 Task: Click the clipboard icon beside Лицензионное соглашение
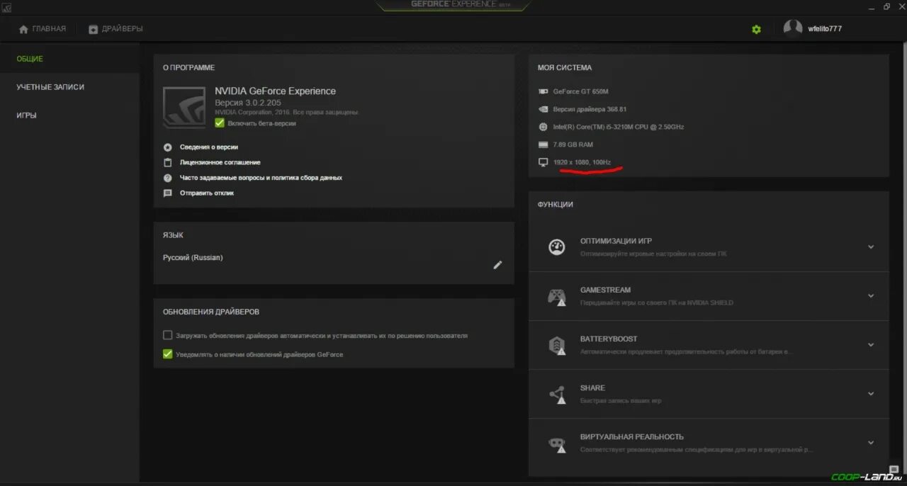[168, 162]
